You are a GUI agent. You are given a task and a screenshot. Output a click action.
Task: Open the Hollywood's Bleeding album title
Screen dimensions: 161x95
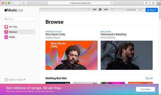113,34
